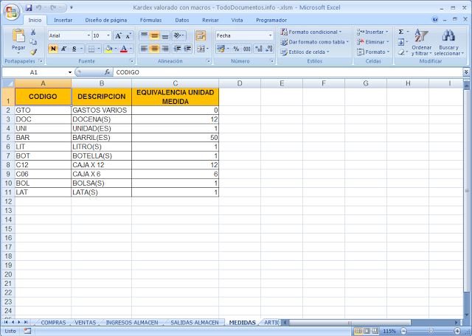This screenshot has height=336, width=472.
Task: Toggle bold (N) formatting
Action: 53,49
